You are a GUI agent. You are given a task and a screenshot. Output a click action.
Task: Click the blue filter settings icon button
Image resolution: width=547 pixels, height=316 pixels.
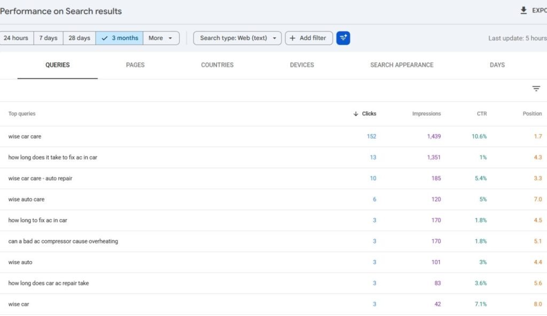(343, 38)
